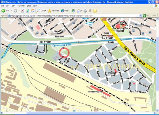
Task: Click the 'Пещера' street label
Action: [130, 85]
